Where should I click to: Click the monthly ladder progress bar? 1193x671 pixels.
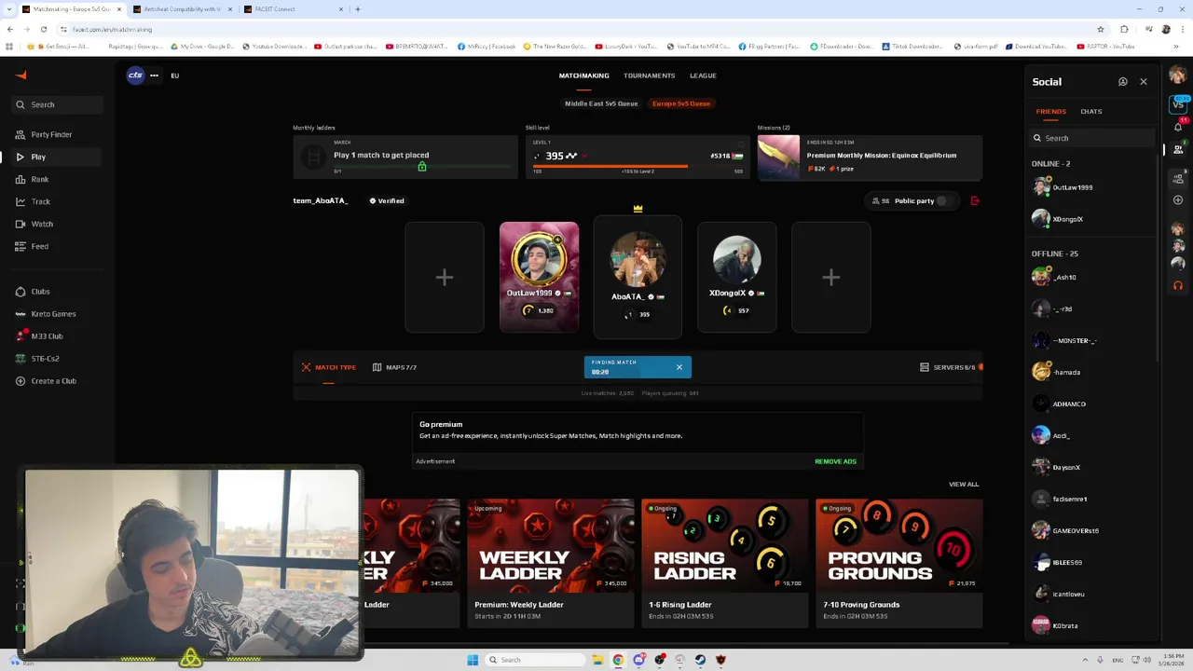click(x=421, y=167)
